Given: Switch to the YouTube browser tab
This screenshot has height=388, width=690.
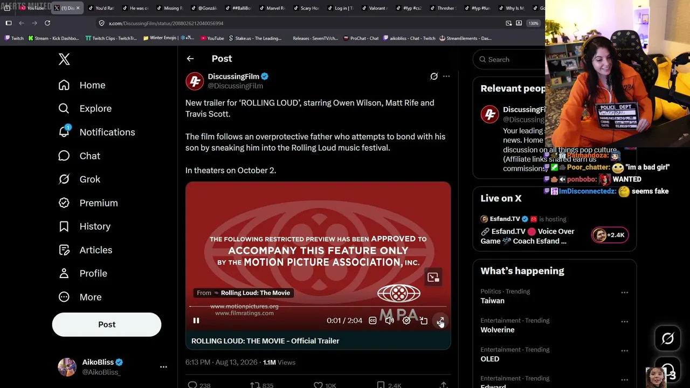Looking at the screenshot, I should (33, 8).
